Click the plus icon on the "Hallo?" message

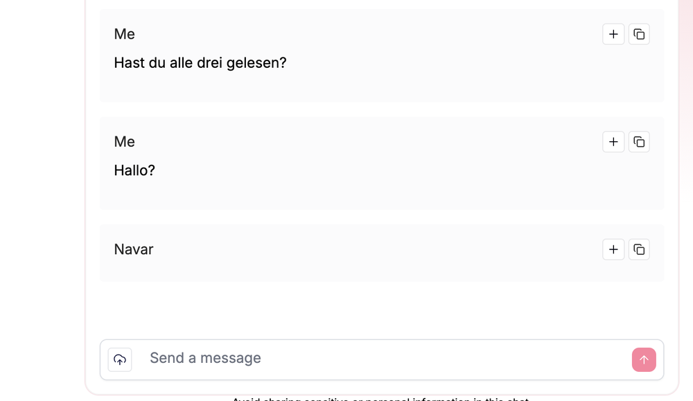click(613, 142)
